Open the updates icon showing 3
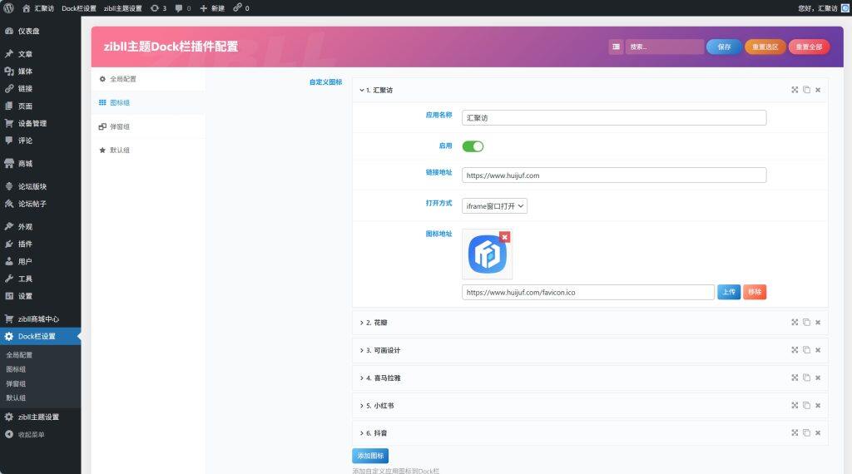Viewport: 852px width, 474px height. 158,8
